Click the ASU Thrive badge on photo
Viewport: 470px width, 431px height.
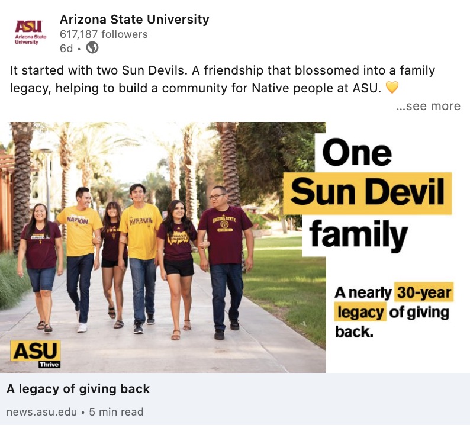36,353
